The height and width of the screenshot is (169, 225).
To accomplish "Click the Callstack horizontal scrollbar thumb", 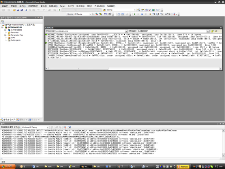I will pyautogui.click(x=78, y=69).
